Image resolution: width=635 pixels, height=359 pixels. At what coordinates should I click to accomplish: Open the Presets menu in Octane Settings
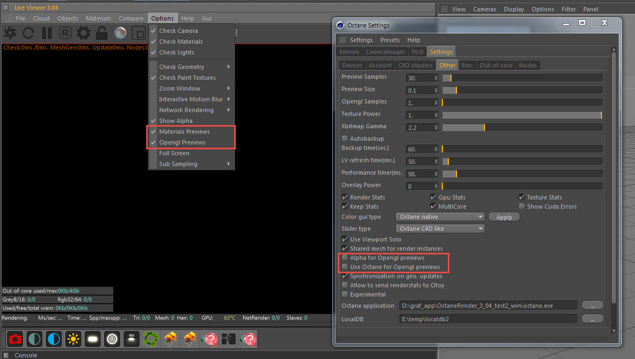click(x=390, y=40)
